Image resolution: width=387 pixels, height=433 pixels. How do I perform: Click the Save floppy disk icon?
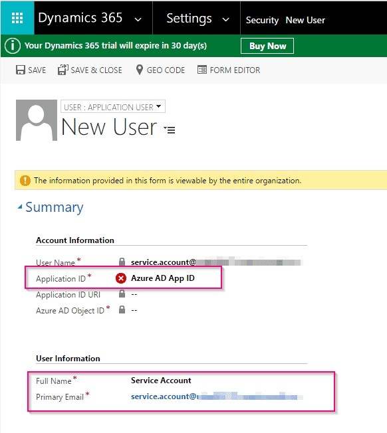pos(21,70)
